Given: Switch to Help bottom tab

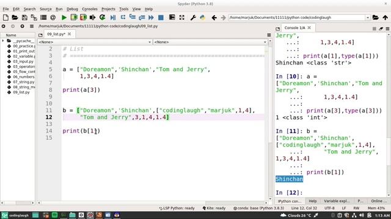Looking at the screenshot, I should coord(313,201).
